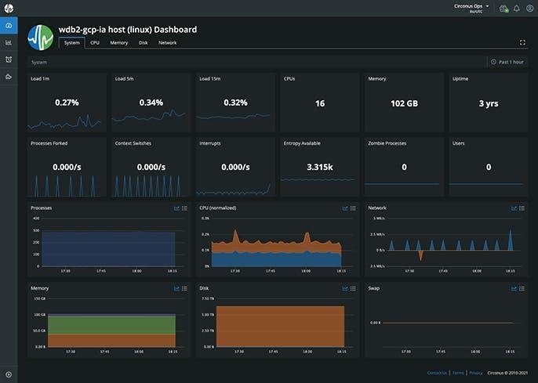Click the Load 5m 0.34% widget
Screen dimensions: 538x383
click(x=151, y=102)
